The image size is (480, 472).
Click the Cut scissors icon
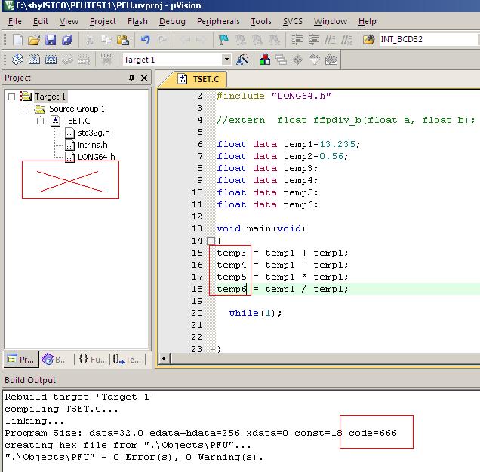[90, 40]
